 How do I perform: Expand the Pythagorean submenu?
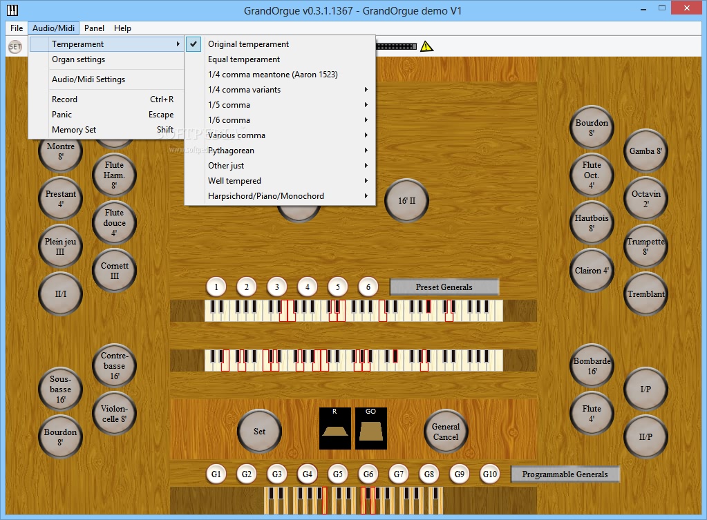pyautogui.click(x=280, y=151)
